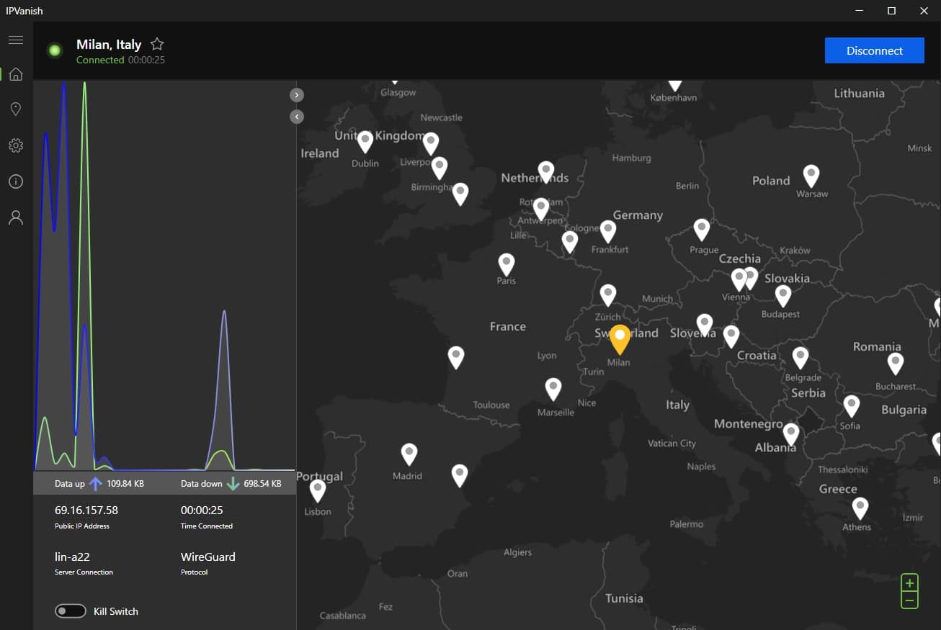Minimize the IPVanish window
941x630 pixels.
click(859, 11)
